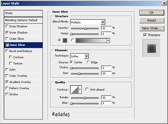Check the Texture sub-option checkbox
This screenshot has width=168, height=124.
coord(11,63)
